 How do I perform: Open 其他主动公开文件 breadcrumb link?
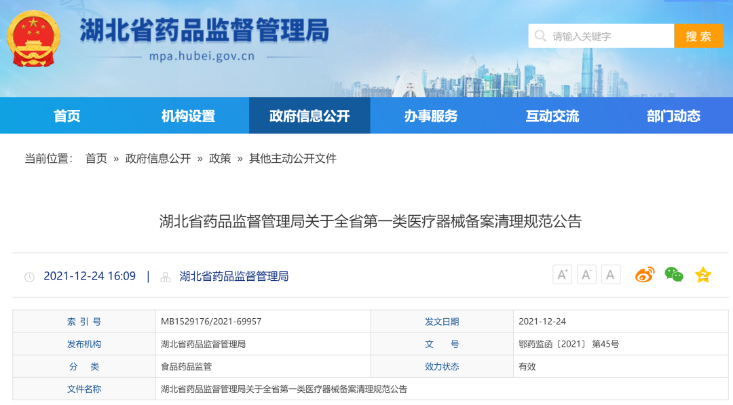click(293, 159)
